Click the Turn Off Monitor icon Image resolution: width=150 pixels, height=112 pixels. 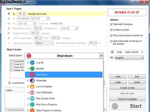(x=32, y=93)
